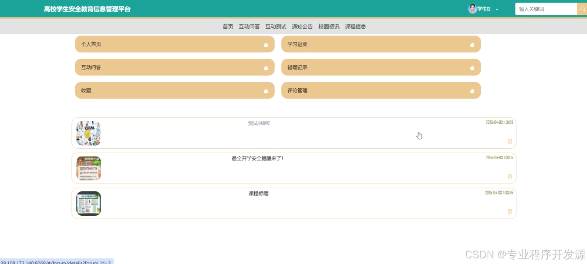Expand the user account dropdown arrow
Image resolution: width=587 pixels, height=264 pixels.
click(497, 10)
